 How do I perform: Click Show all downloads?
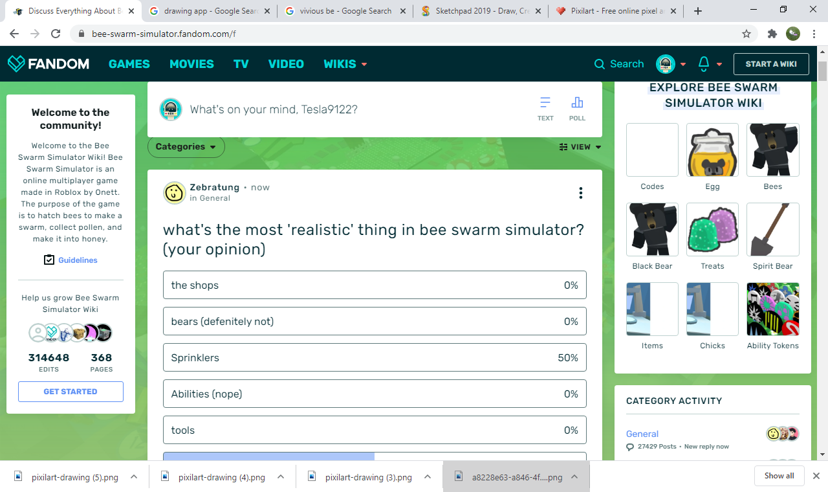779,476
